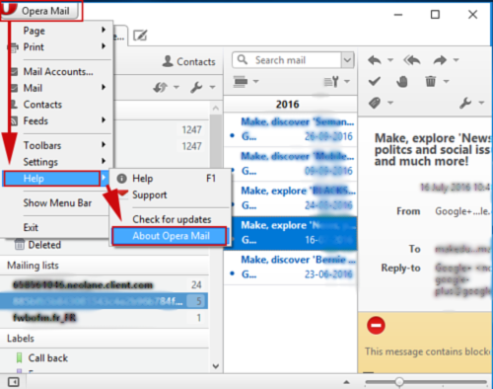Image resolution: width=493 pixels, height=389 pixels.
Task: Mark message as read with checkmark icon
Action: tap(375, 81)
